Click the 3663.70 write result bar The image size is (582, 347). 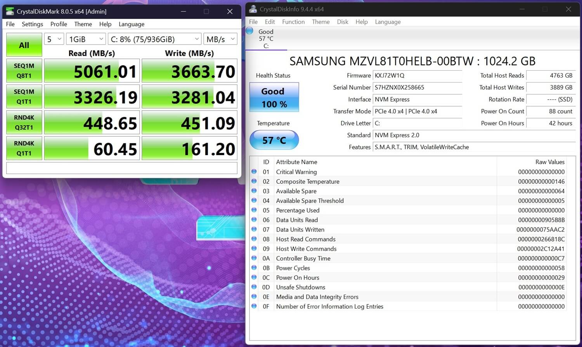click(189, 71)
